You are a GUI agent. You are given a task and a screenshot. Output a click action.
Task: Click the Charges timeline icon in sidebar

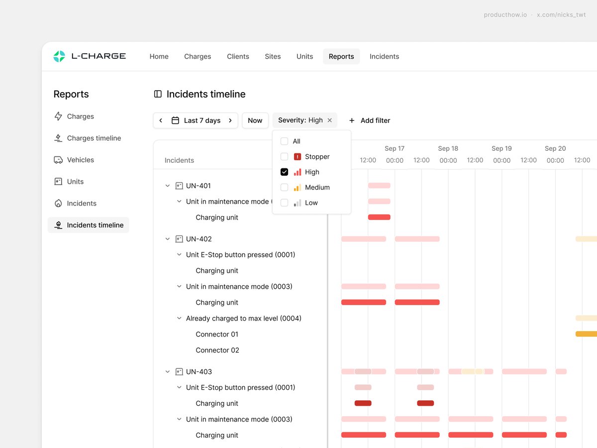click(58, 138)
